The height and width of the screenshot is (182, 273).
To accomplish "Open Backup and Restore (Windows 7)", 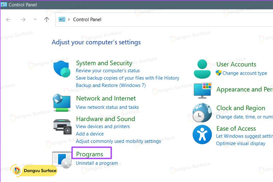I will click(x=111, y=85).
